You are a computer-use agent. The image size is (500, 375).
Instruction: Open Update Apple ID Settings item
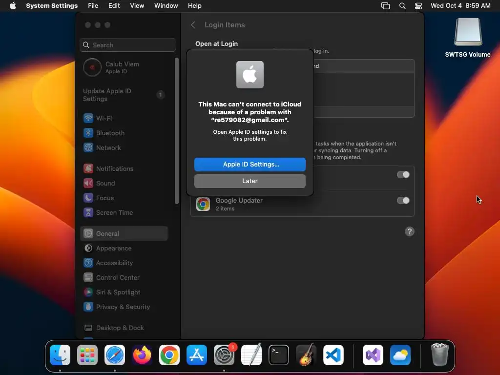coord(124,95)
